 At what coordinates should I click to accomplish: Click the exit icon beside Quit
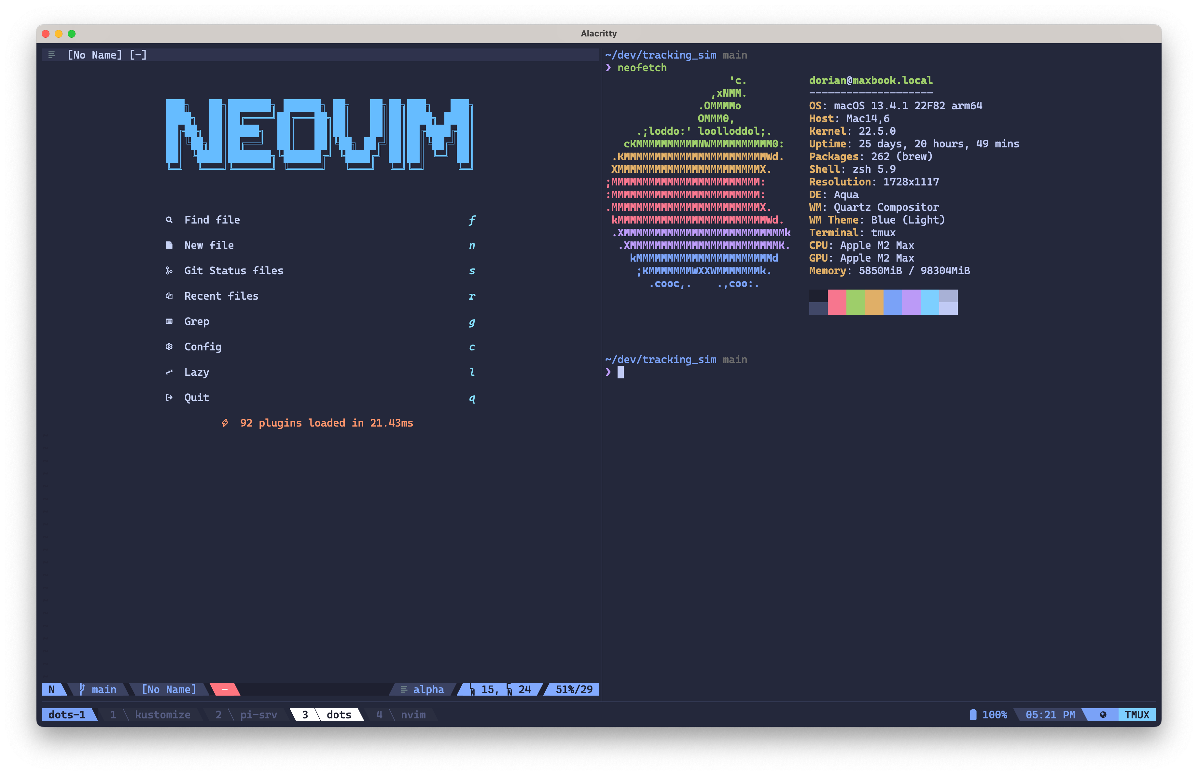(x=169, y=398)
